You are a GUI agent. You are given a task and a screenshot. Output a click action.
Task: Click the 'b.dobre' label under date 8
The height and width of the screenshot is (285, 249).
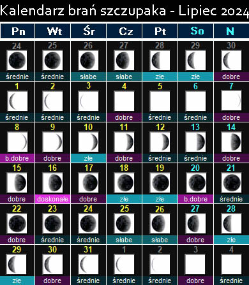tap(17, 158)
